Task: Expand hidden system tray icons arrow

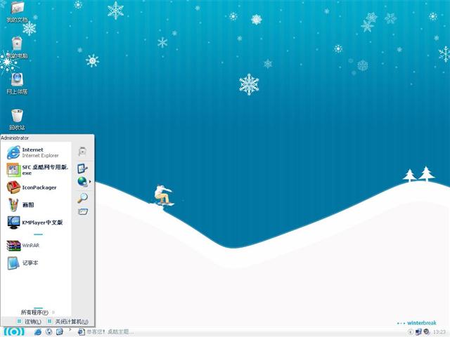Action: coord(411,332)
